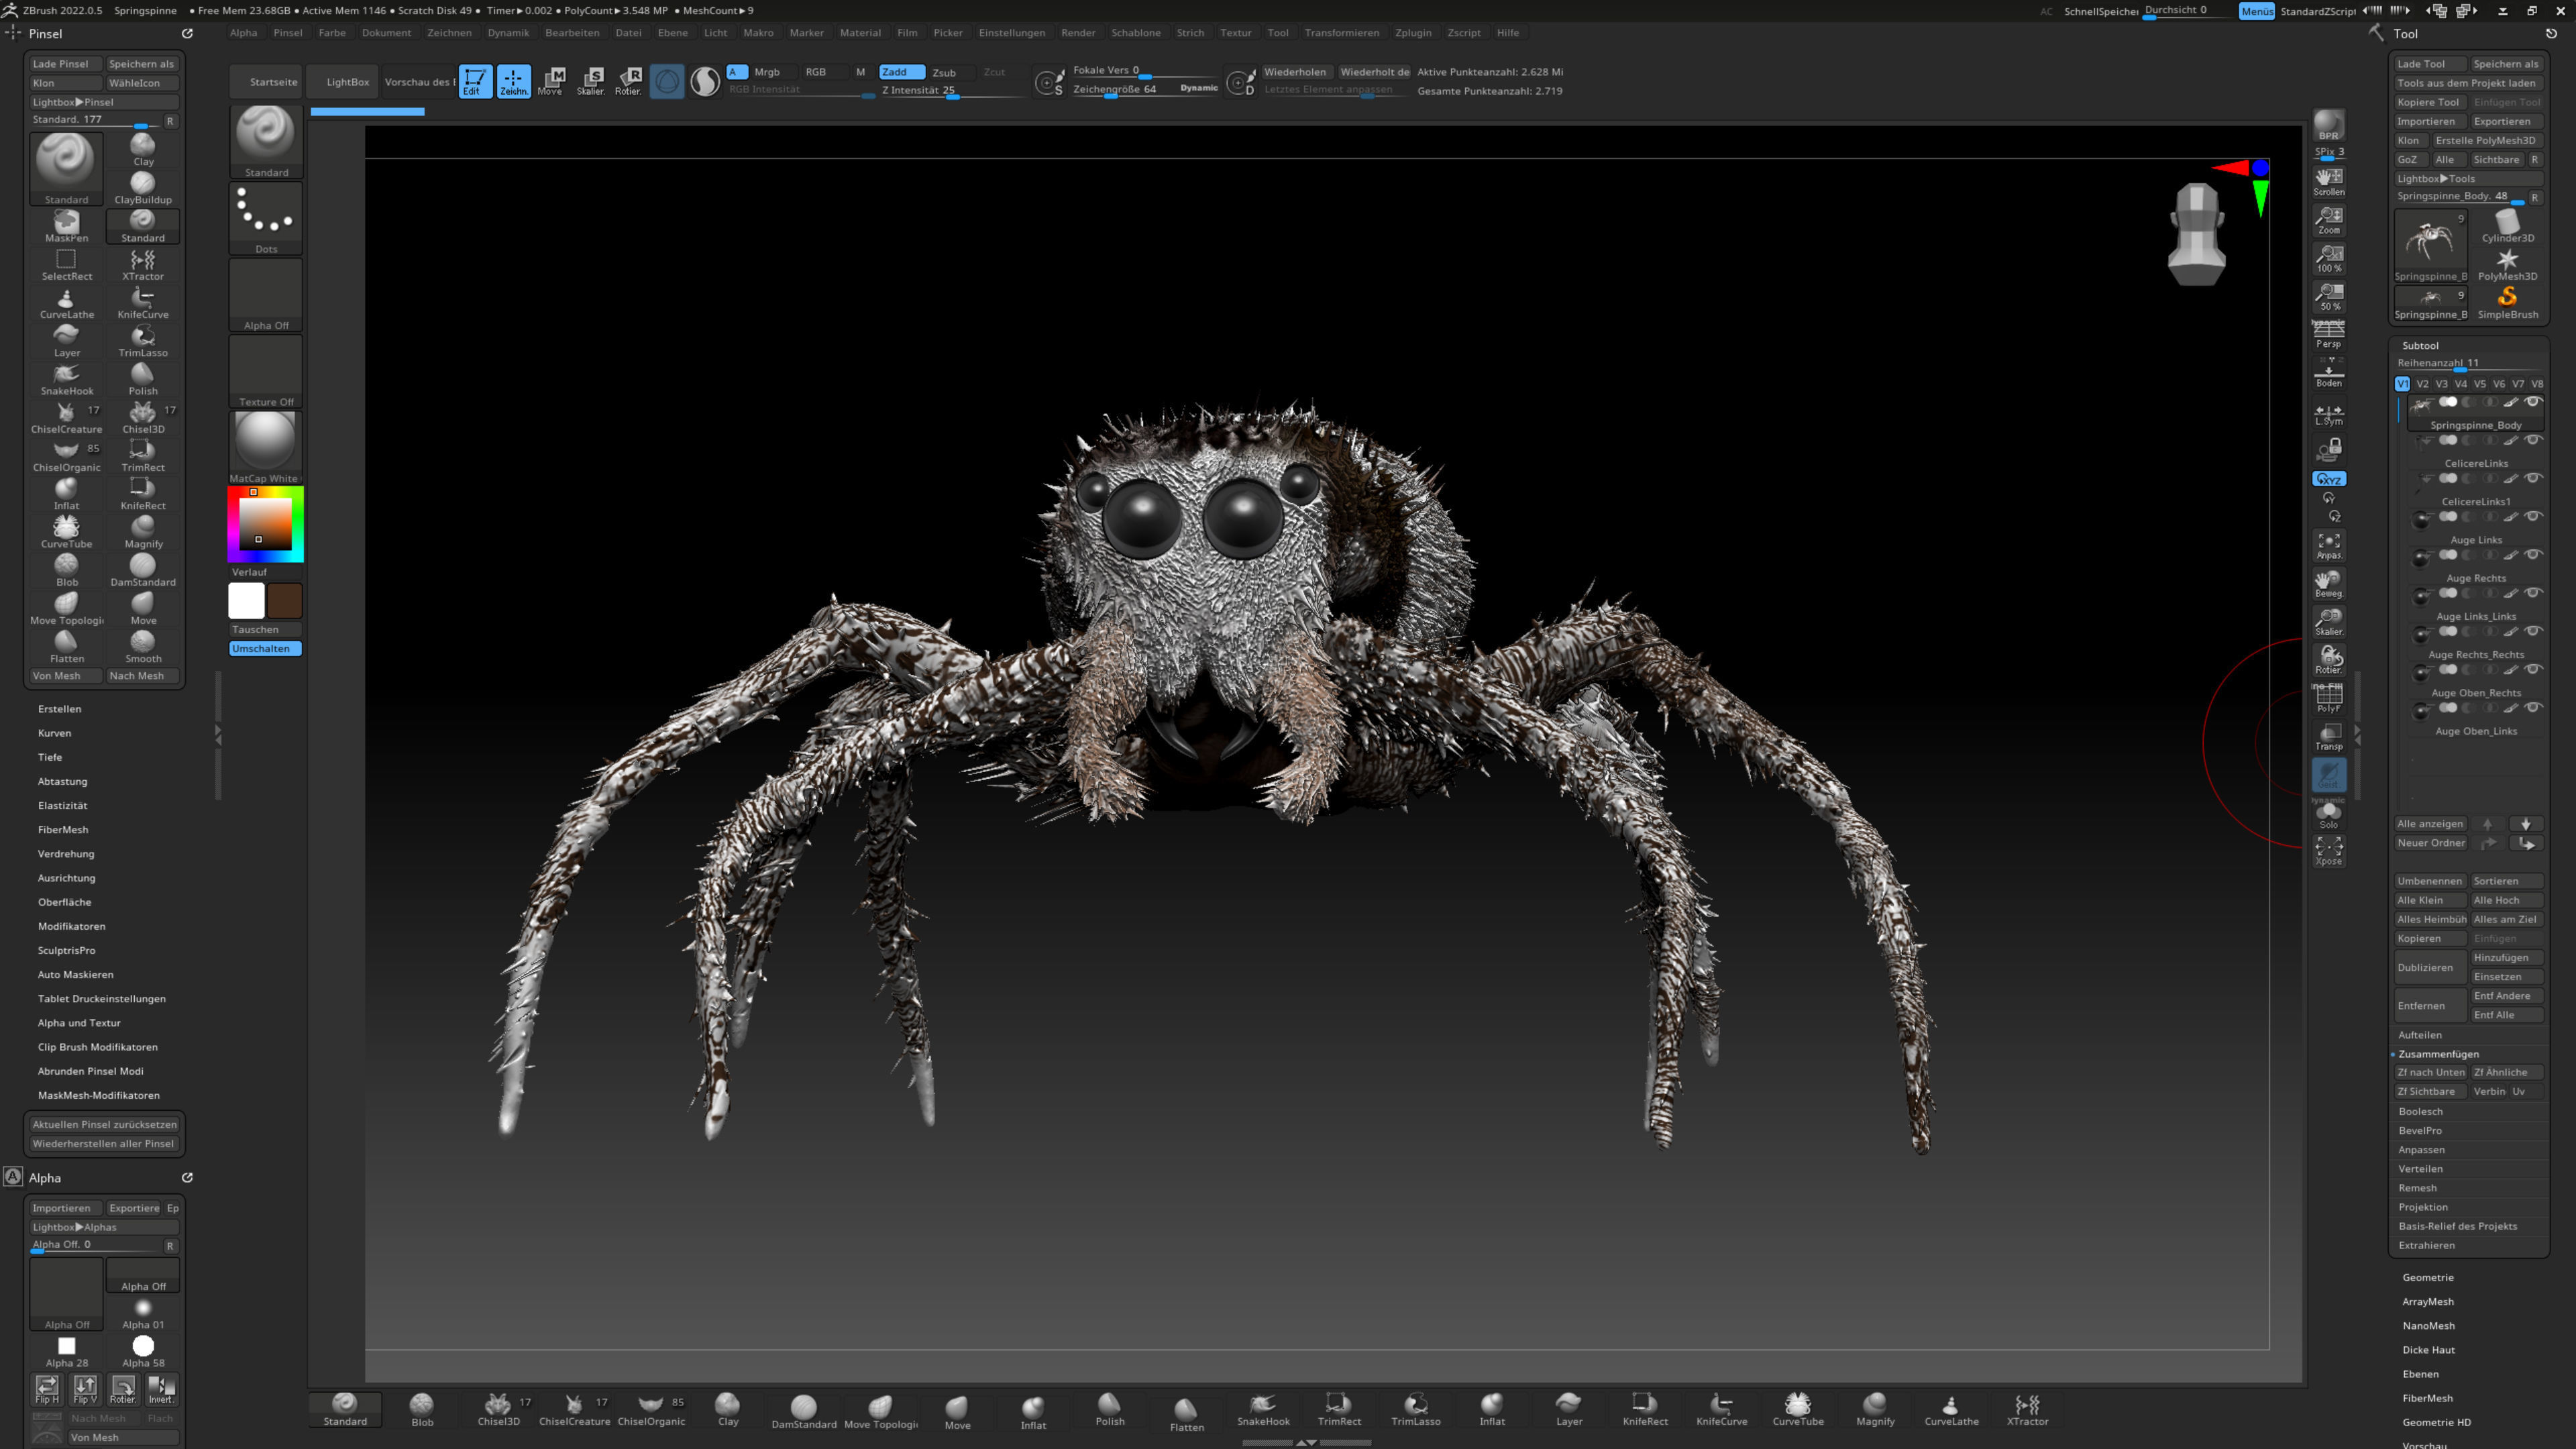Open the Render menu
Screen dimensions: 2576x1449
click(x=1078, y=33)
